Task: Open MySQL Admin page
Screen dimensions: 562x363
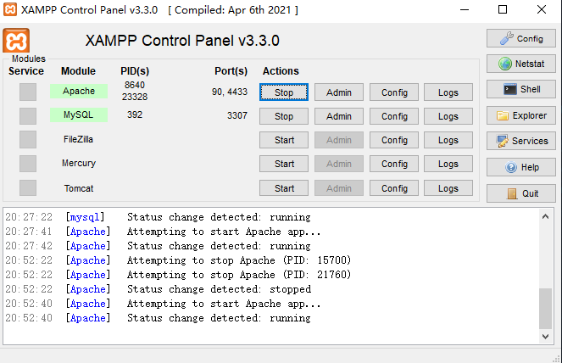Action: 339,116
